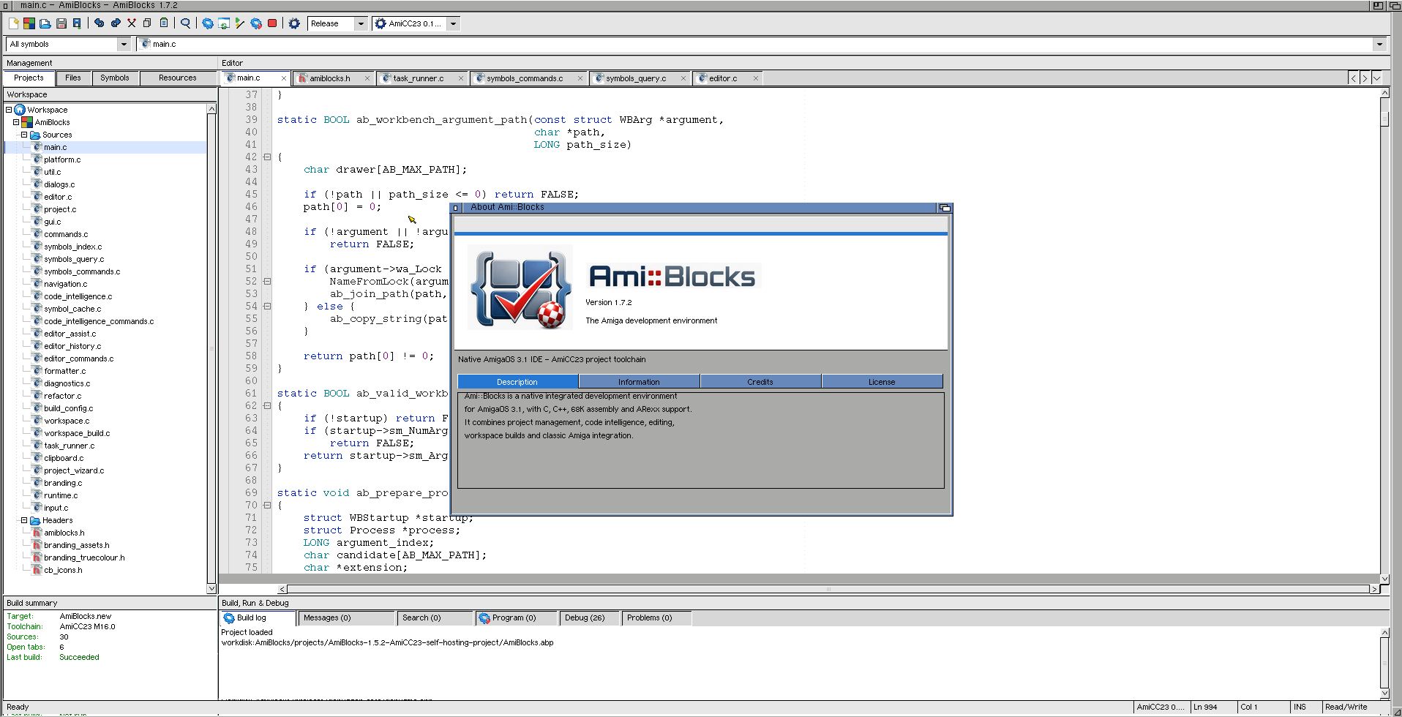
Task: Close the symbols_query.c editor tab
Action: (x=683, y=78)
